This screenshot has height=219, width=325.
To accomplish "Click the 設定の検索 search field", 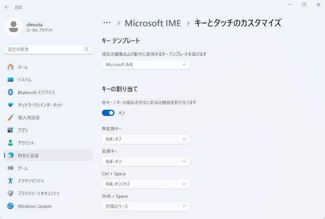I will click(x=45, y=49).
